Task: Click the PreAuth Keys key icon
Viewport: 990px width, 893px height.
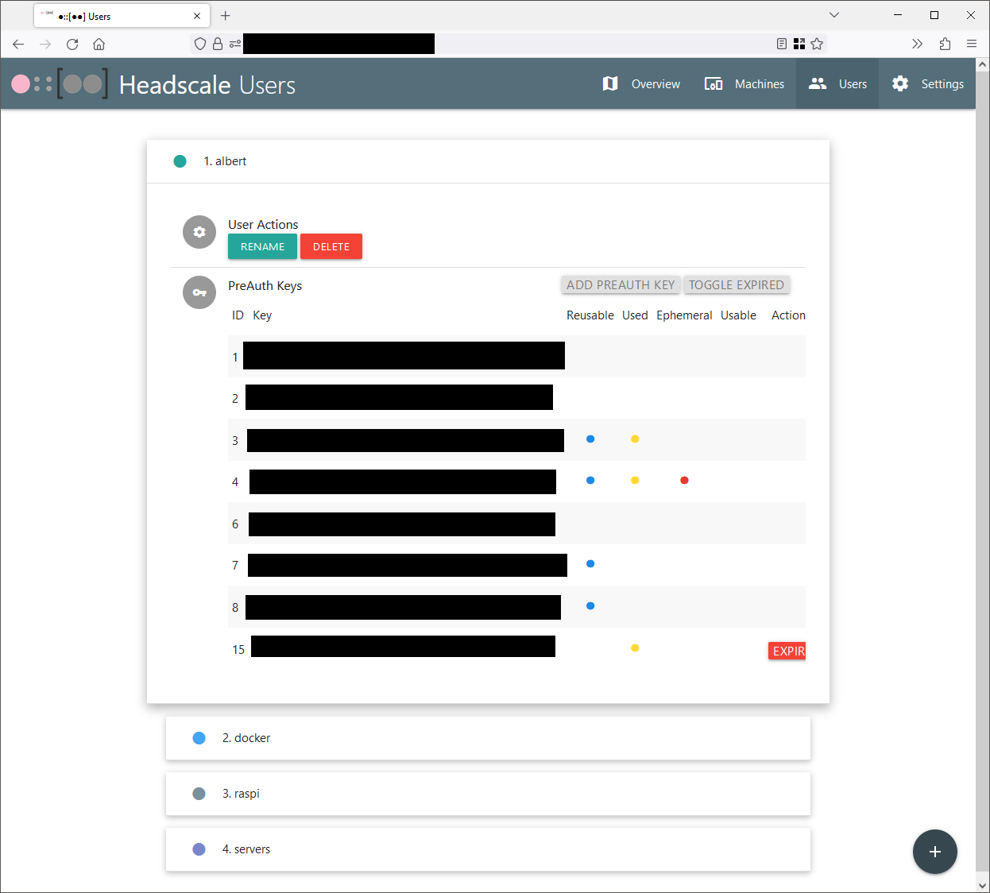Action: 199,292
